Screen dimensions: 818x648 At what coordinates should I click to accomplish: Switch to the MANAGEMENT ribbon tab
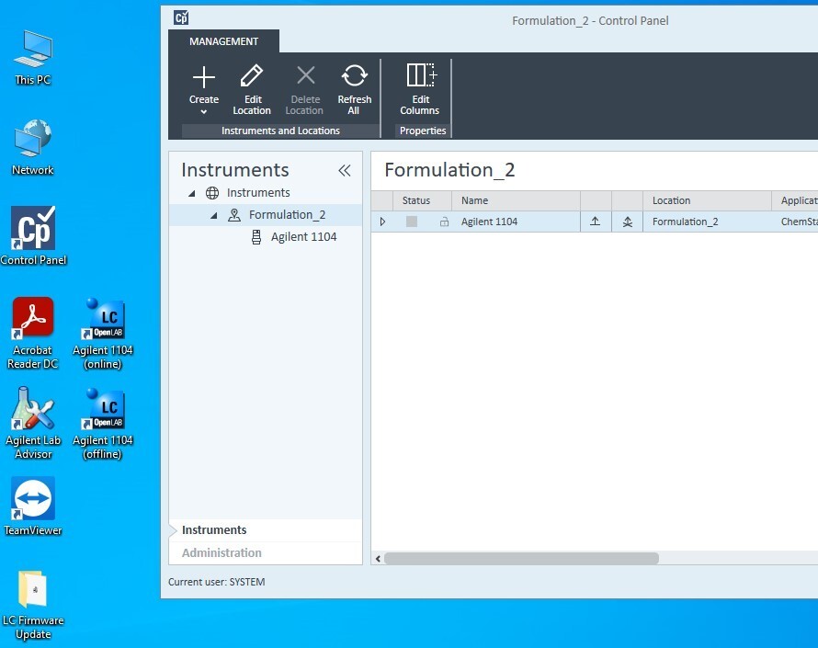pos(224,41)
